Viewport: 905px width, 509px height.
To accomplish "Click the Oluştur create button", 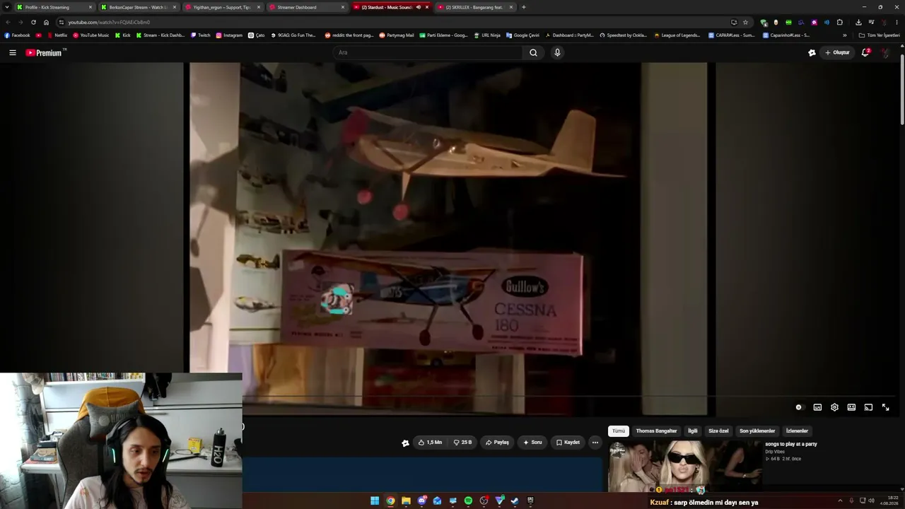I will coord(837,52).
